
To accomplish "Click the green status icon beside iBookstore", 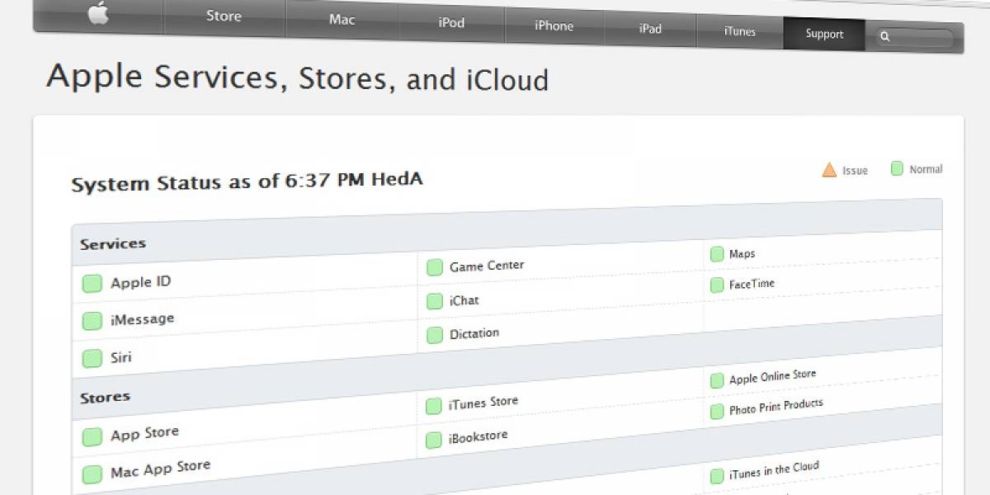I will [433, 440].
